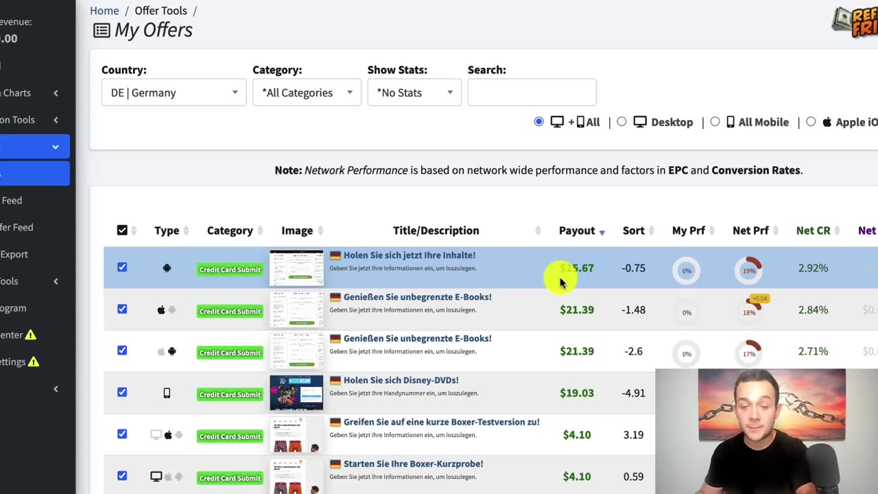
Task: Click the Payout column sort arrow
Action: [602, 232]
